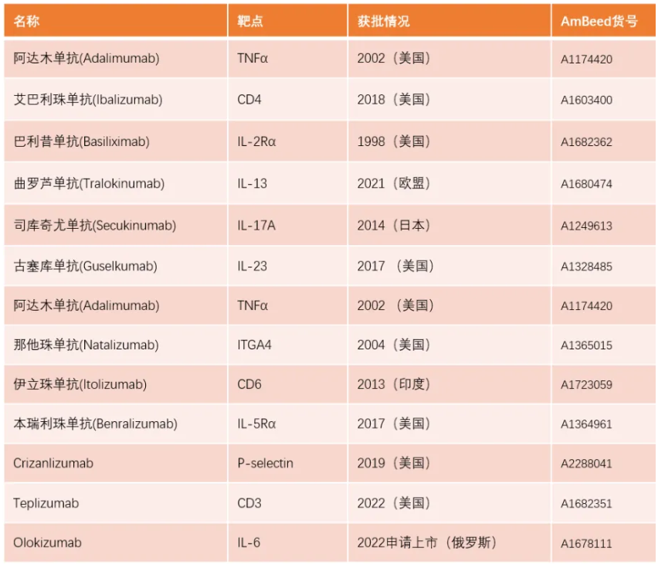Open catalog number A1364961
The height and width of the screenshot is (565, 658).
[586, 424]
